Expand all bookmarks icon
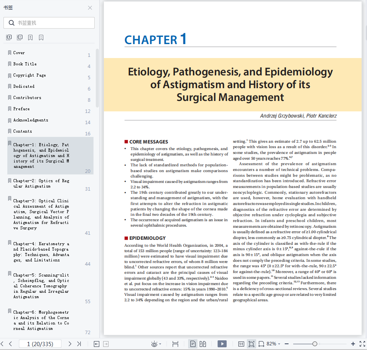This screenshot has height=350, width=367. 9,38
